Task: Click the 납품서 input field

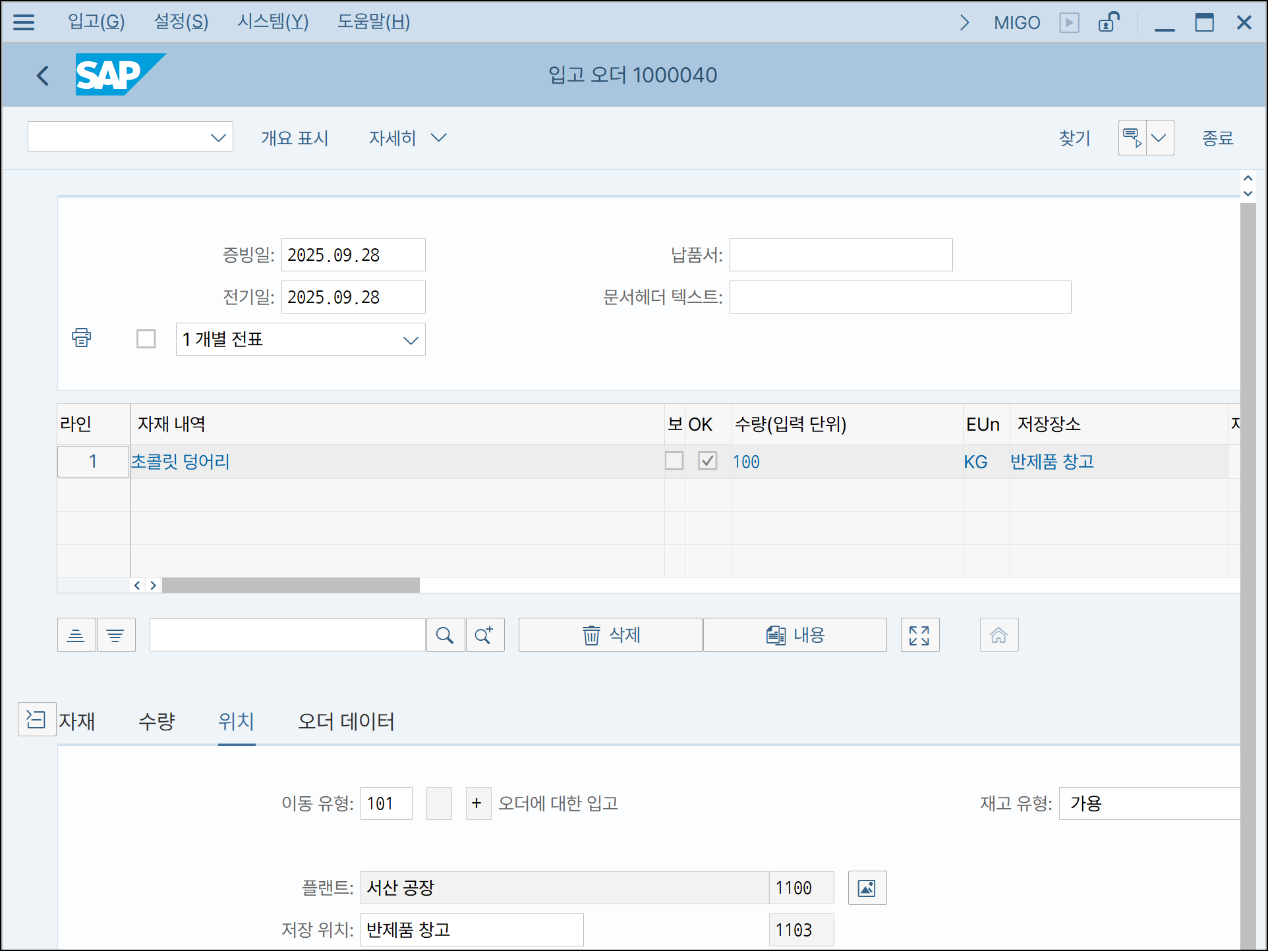Action: [x=840, y=255]
